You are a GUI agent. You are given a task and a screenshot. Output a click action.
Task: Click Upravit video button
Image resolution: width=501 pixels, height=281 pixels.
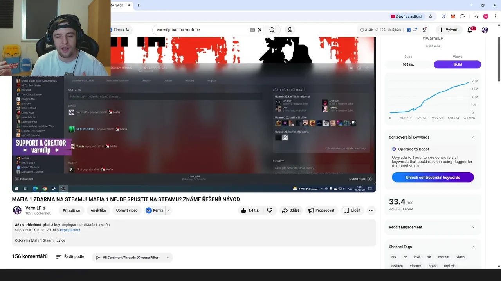[x=127, y=210]
